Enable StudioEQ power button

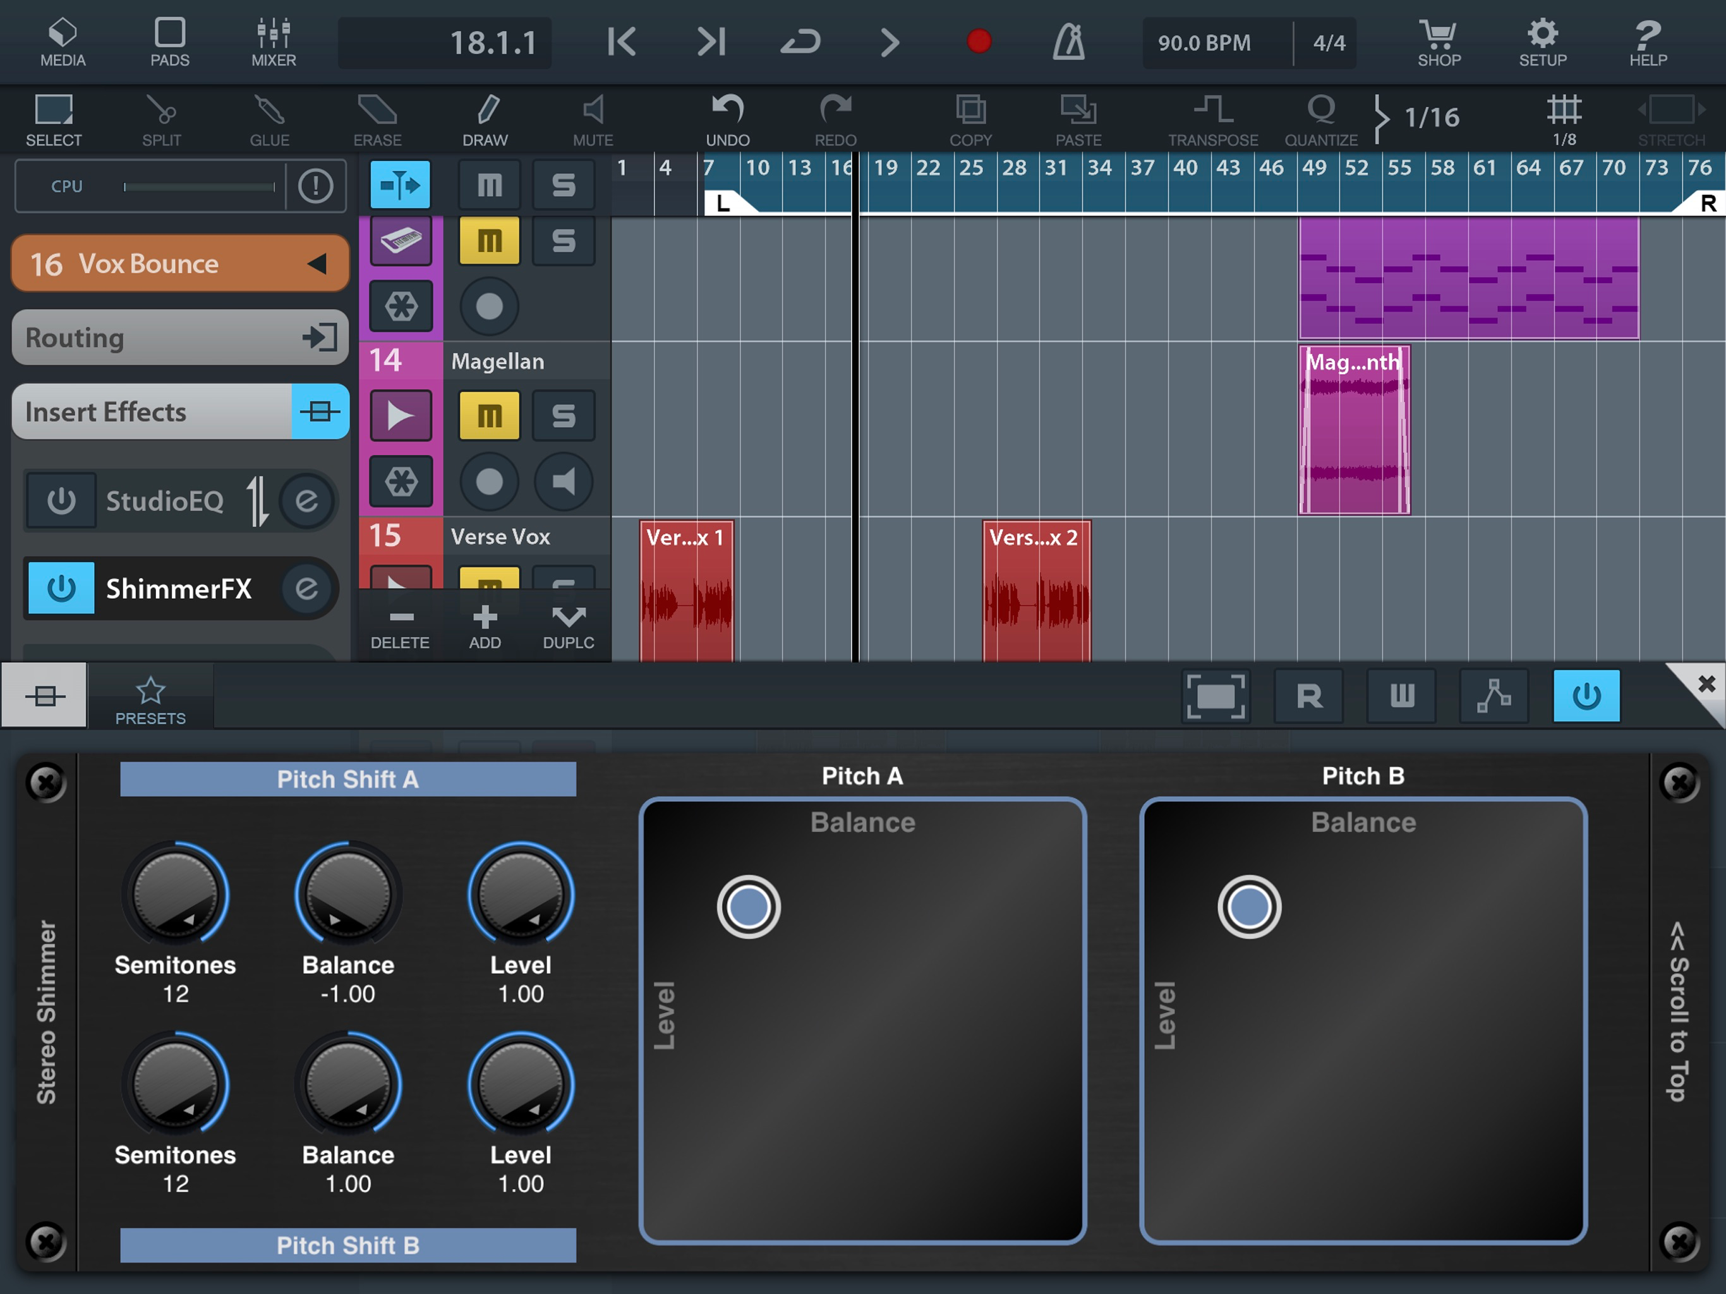pos(62,500)
